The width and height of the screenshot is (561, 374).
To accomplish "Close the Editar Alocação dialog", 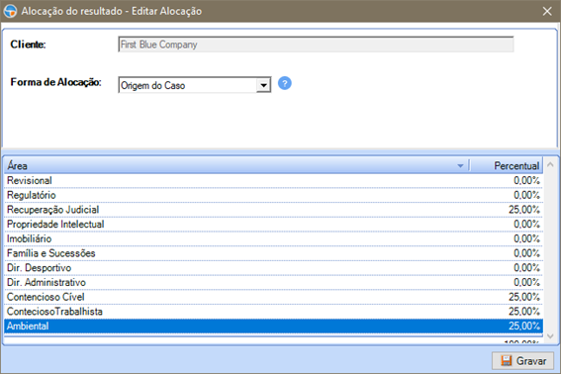I will pos(547,11).
